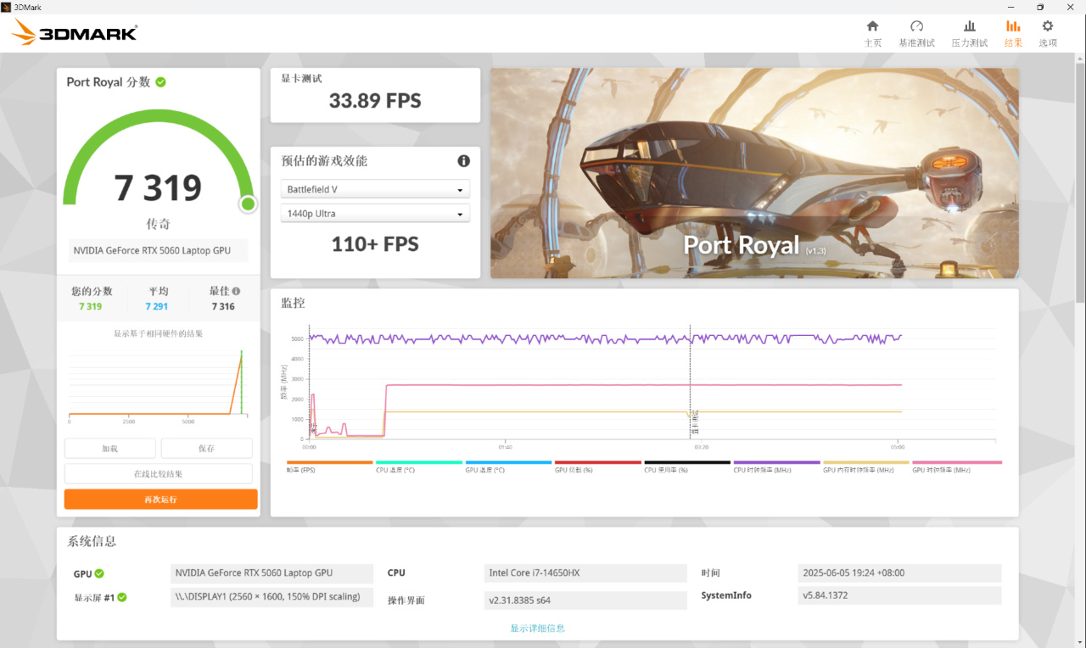1086x648 pixels.
Task: Click the GPU name field under the gauge
Action: click(x=159, y=251)
